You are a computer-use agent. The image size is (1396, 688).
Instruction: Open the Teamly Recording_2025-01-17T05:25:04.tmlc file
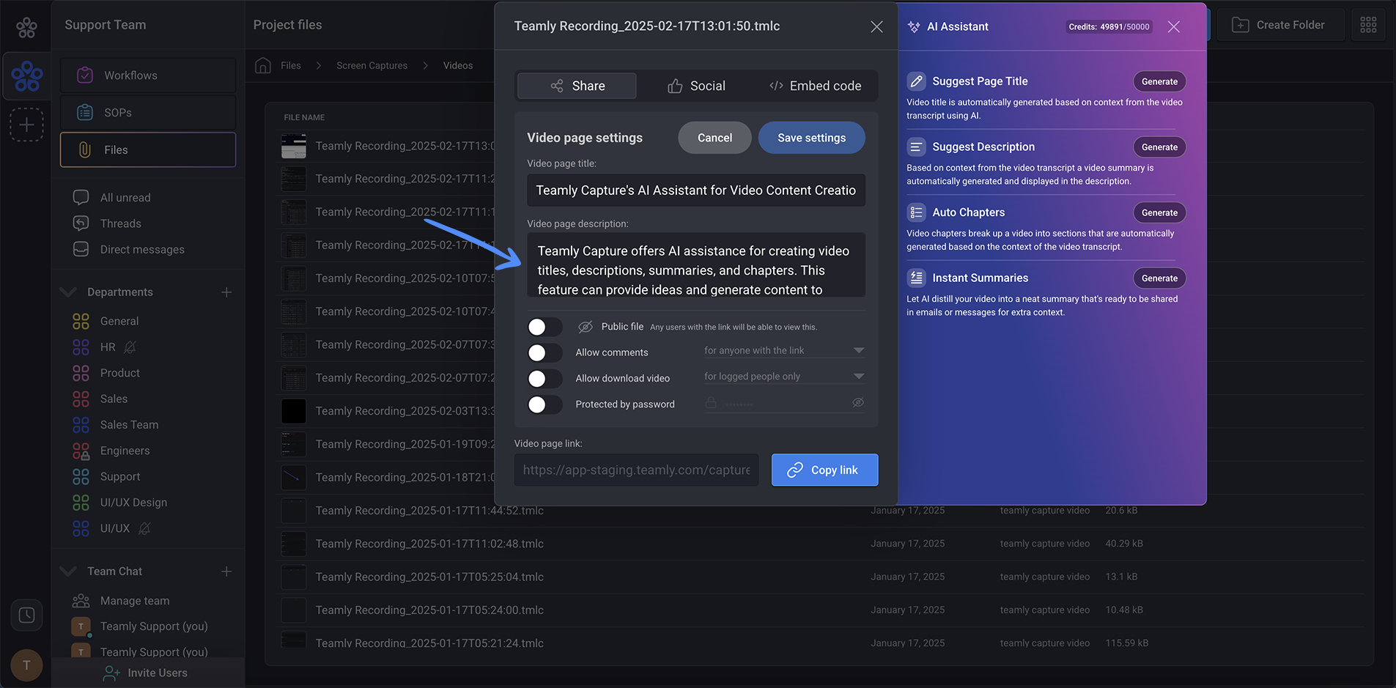coord(429,577)
